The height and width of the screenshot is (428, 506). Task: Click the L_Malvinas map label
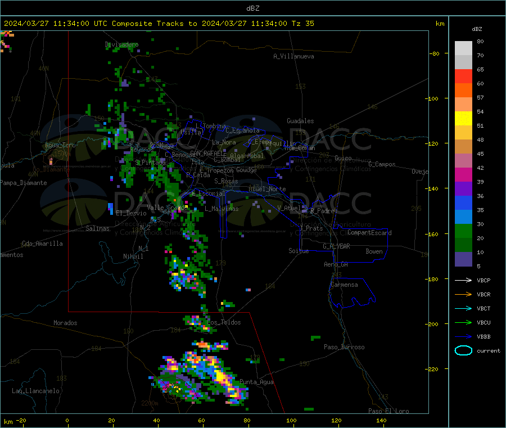pyautogui.click(x=222, y=209)
